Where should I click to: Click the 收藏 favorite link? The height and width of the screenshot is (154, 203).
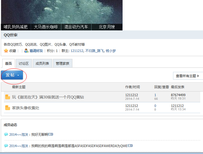click(12, 51)
